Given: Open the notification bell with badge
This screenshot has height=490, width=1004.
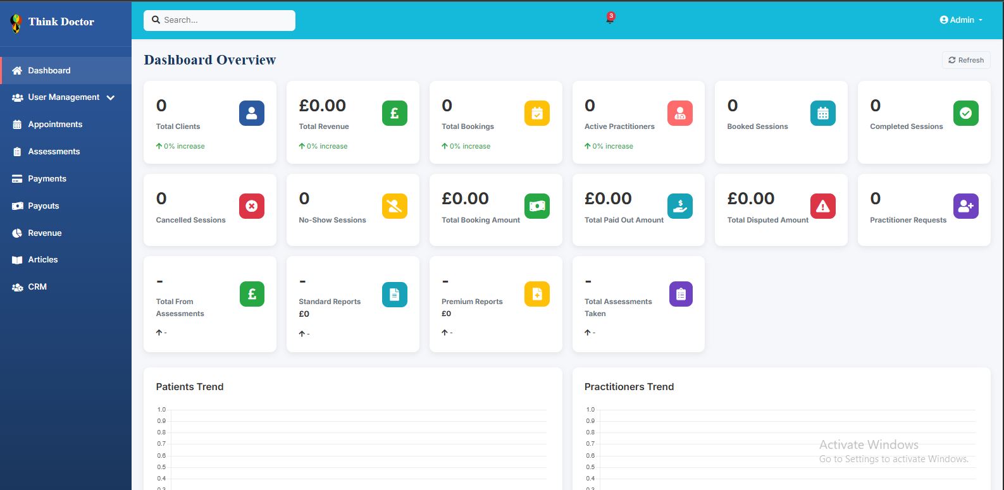Looking at the screenshot, I should point(610,18).
